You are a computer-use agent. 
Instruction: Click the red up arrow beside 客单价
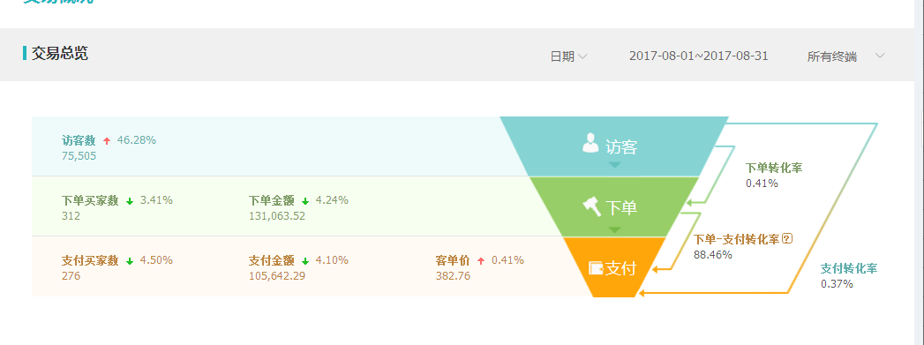click(481, 261)
